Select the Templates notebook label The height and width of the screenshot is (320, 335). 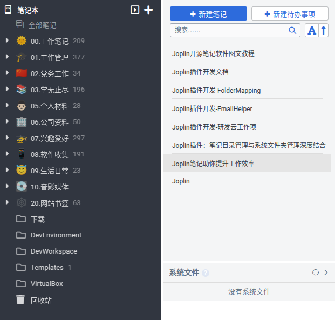[47, 268]
